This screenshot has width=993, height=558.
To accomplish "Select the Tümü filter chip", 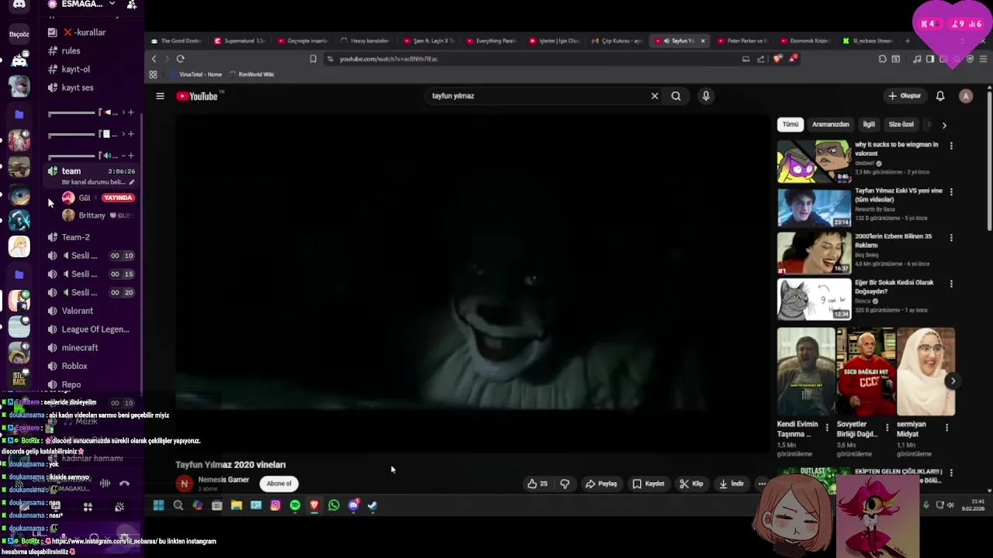I will click(790, 125).
